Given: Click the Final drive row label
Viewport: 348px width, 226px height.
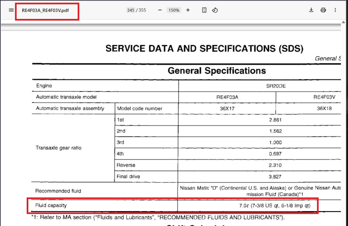Looking at the screenshot, I should click(128, 177).
